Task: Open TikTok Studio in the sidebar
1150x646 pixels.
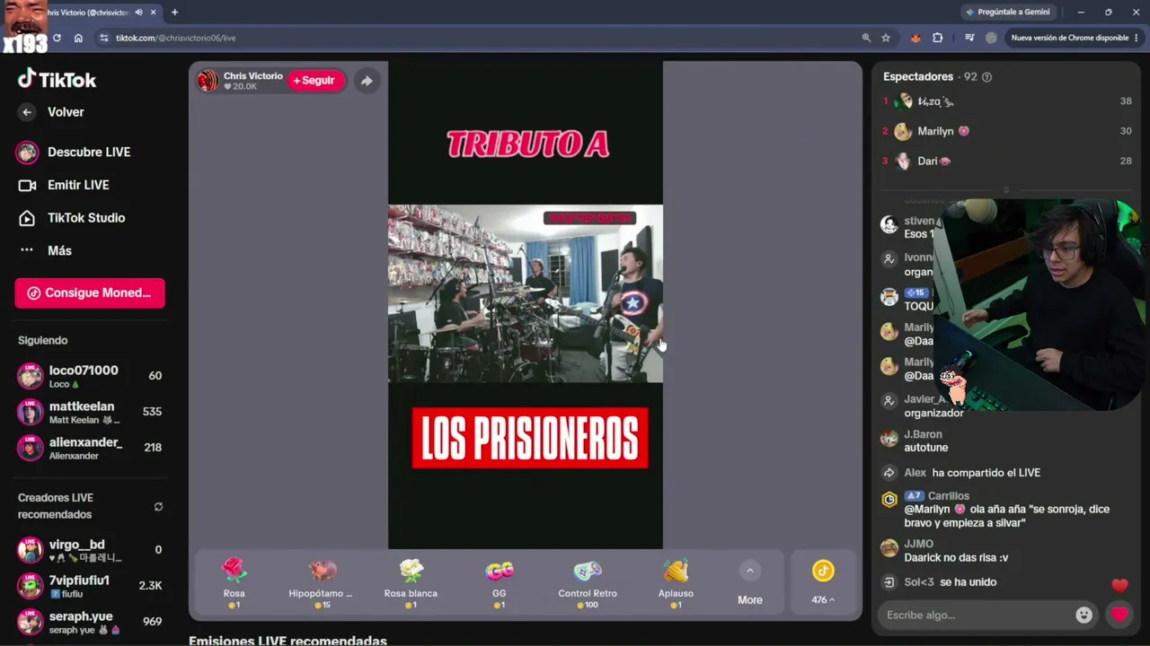Action: pos(86,218)
